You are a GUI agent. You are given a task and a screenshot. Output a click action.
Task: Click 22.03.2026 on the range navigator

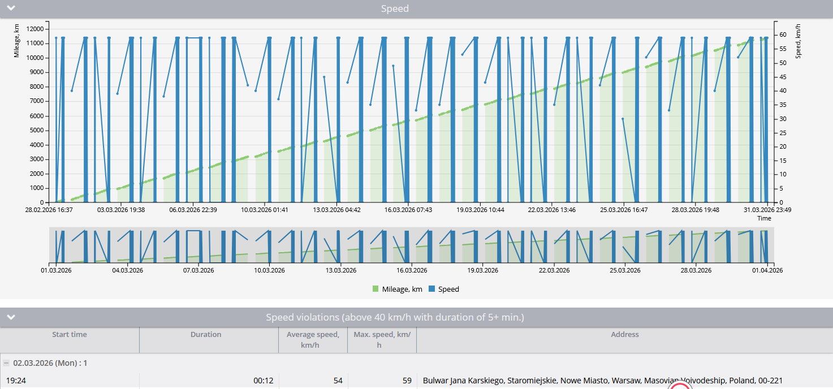tap(554, 270)
